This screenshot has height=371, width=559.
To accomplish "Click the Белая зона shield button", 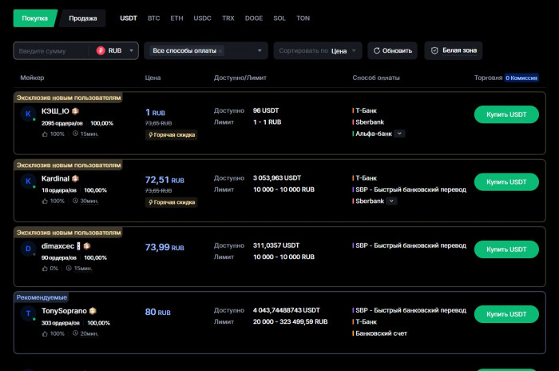I will coord(454,50).
